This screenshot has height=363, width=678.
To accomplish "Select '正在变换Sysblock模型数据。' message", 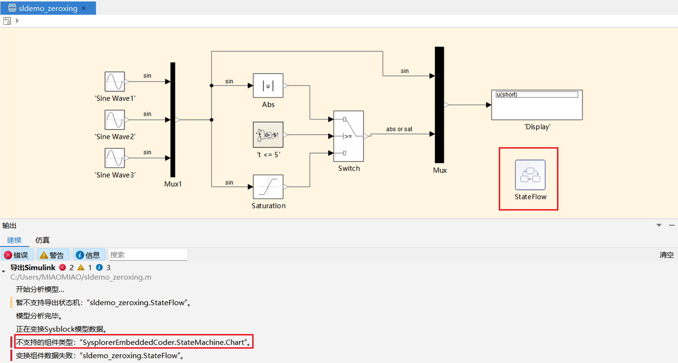I will pos(62,329).
